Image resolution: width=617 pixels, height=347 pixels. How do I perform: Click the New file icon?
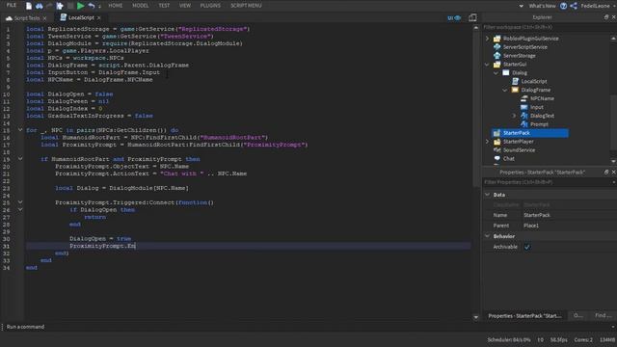pos(29,6)
